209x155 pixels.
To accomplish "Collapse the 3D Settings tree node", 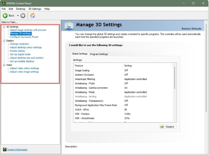I will (x=4, y=27).
